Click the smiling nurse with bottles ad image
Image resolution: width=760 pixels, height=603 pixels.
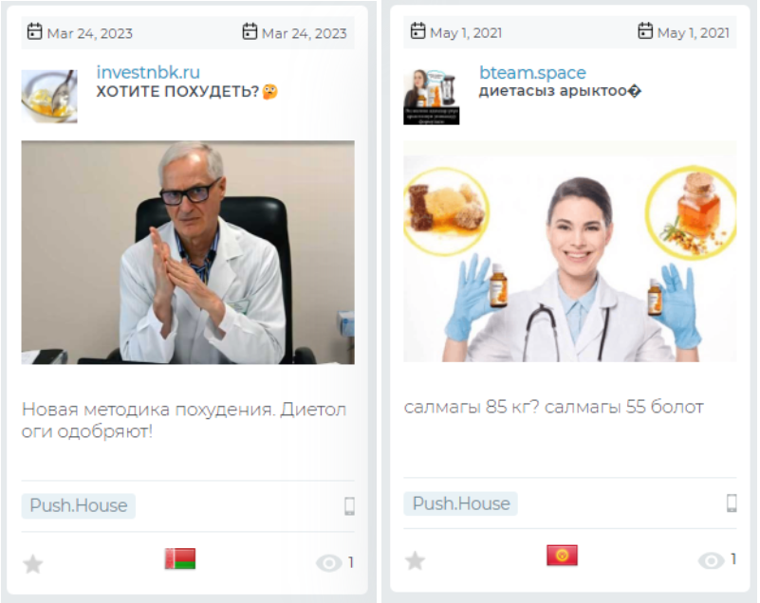click(x=570, y=251)
